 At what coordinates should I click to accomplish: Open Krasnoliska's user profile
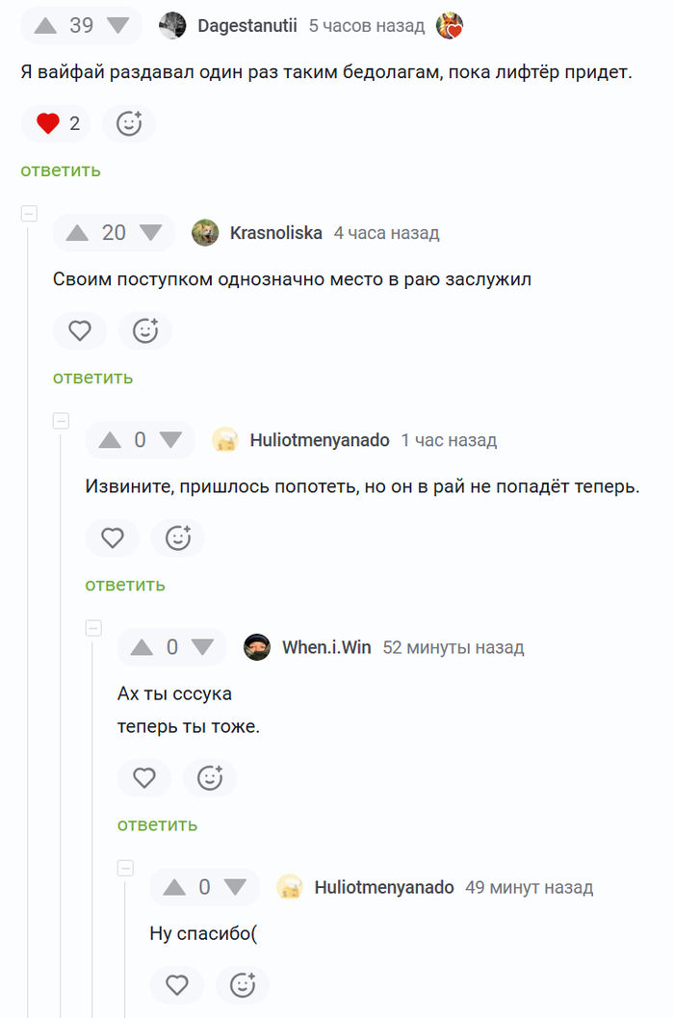275,233
